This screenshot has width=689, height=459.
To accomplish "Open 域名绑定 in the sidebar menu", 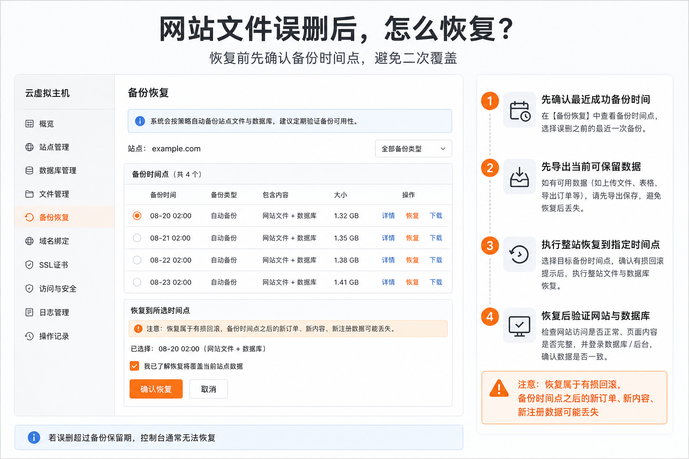I will [x=65, y=241].
